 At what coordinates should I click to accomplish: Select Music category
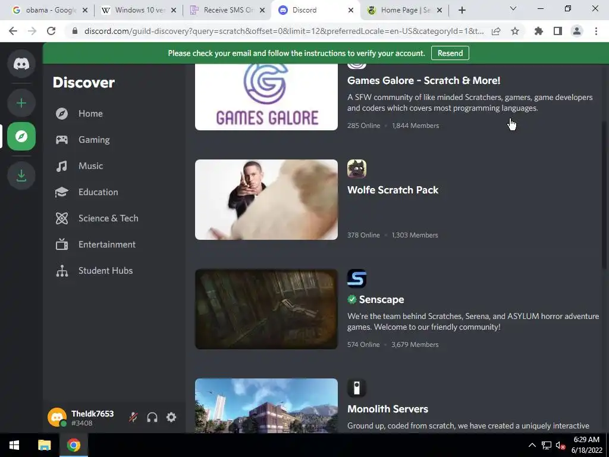tap(114, 166)
